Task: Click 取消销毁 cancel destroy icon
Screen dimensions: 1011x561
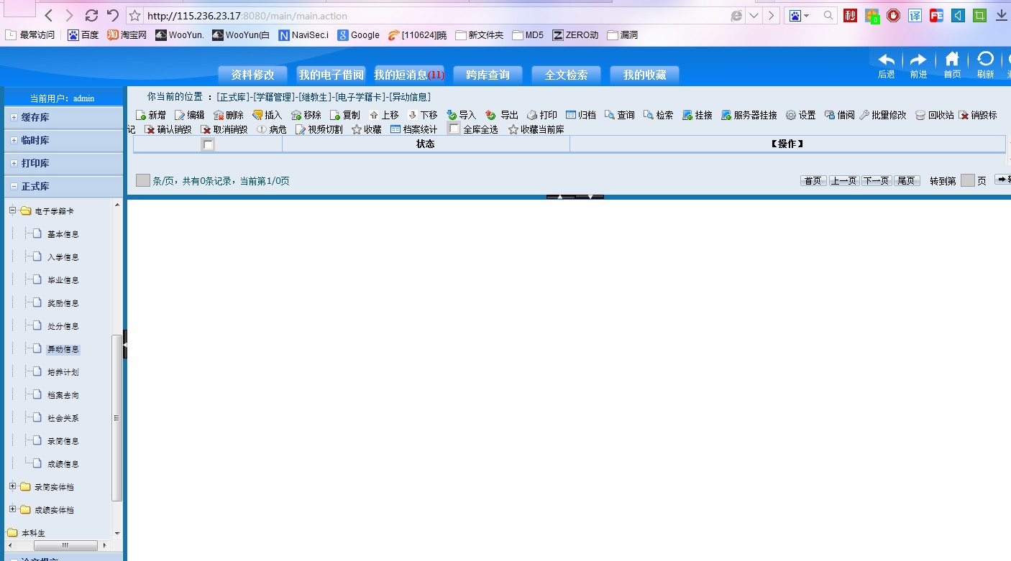Action: tap(206, 129)
